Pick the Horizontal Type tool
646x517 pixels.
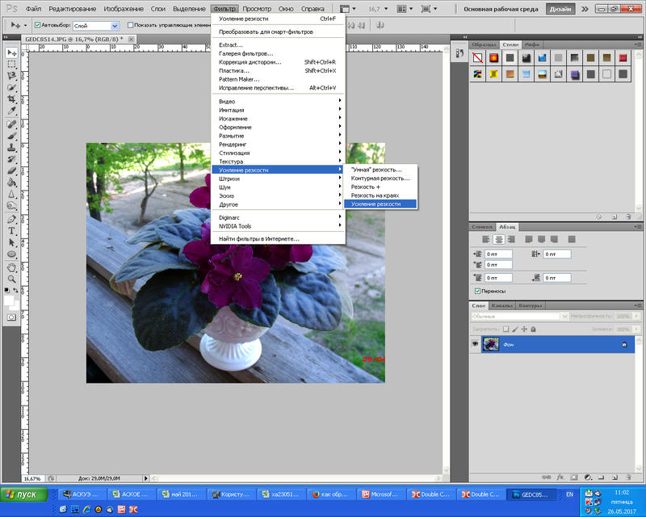click(12, 230)
